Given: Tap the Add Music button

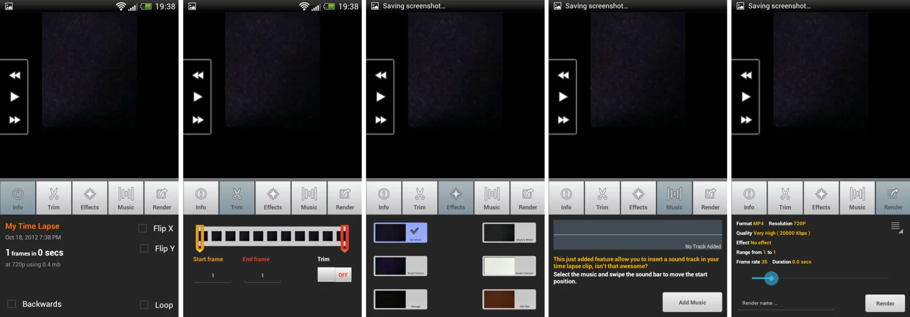Looking at the screenshot, I should (x=692, y=302).
